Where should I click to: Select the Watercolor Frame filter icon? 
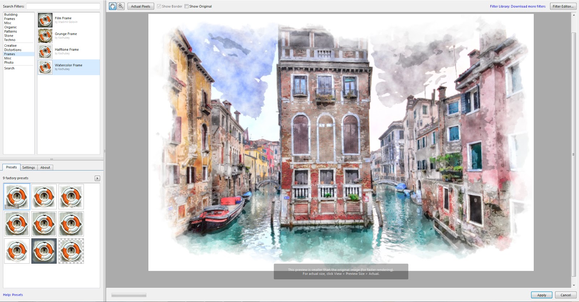pos(45,67)
